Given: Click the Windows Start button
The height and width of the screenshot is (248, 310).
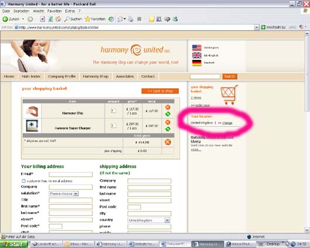Looking at the screenshot, I should pos(14,244).
